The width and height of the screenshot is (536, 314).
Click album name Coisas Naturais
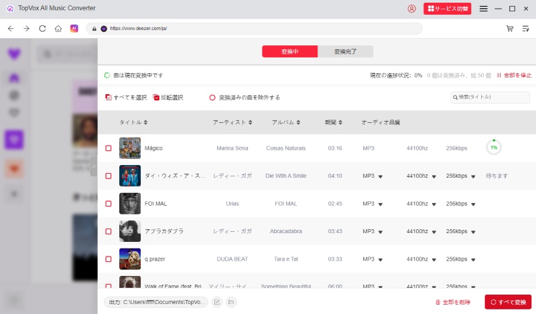coord(286,148)
